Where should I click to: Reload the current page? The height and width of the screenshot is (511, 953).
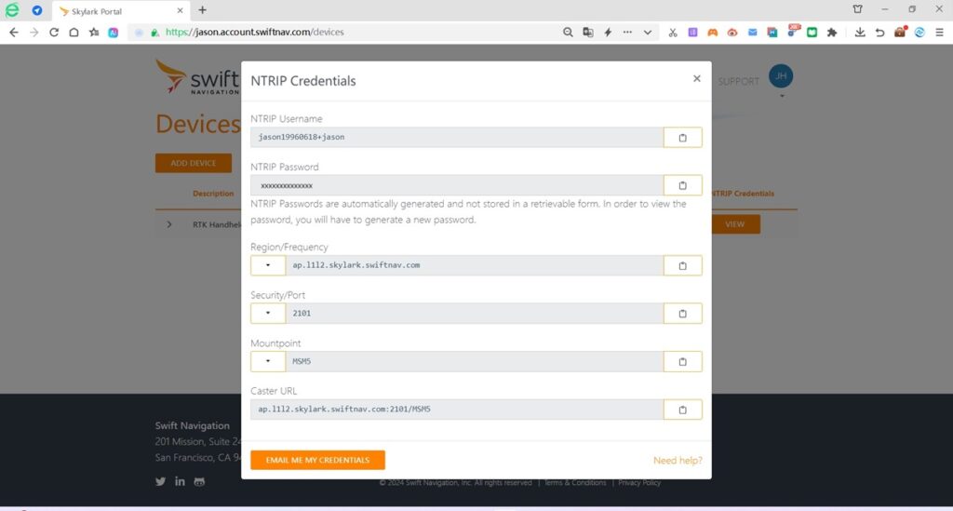point(54,33)
